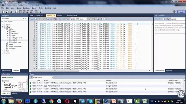The height and width of the screenshot is (104, 186).
Task: Expand the brand table node
Action: (x=8, y=31)
